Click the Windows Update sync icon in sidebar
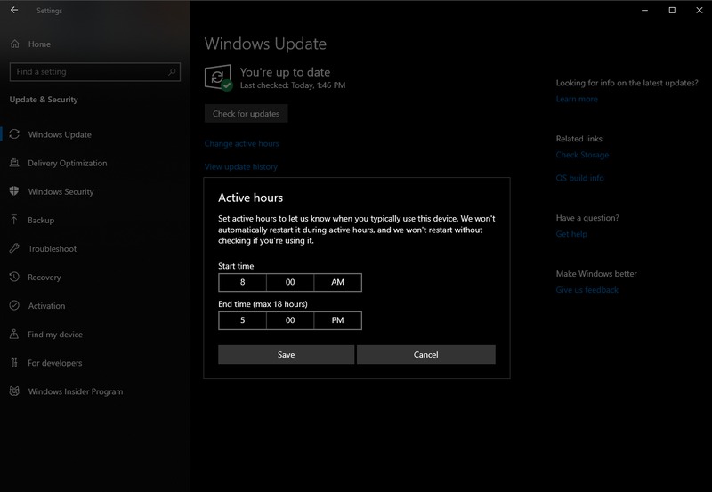712x492 pixels. tap(14, 134)
